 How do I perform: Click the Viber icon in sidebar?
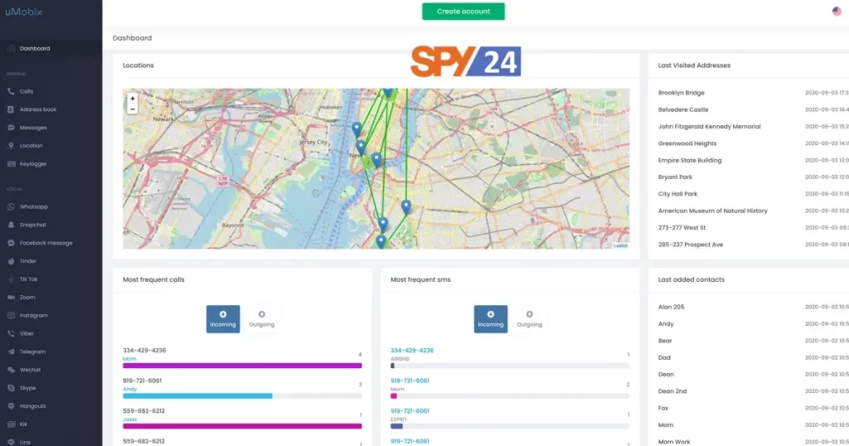click(x=11, y=333)
